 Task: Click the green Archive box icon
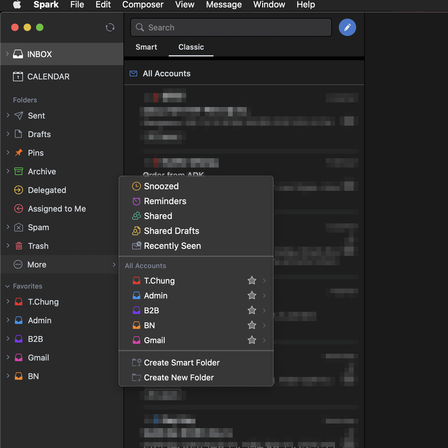pyautogui.click(x=19, y=171)
